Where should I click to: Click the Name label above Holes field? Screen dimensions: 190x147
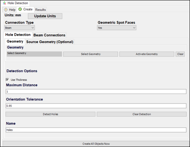11,123
